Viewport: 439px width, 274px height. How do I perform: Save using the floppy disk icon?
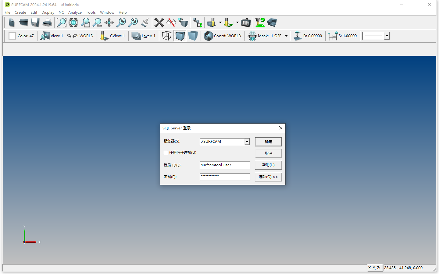click(x=35, y=23)
